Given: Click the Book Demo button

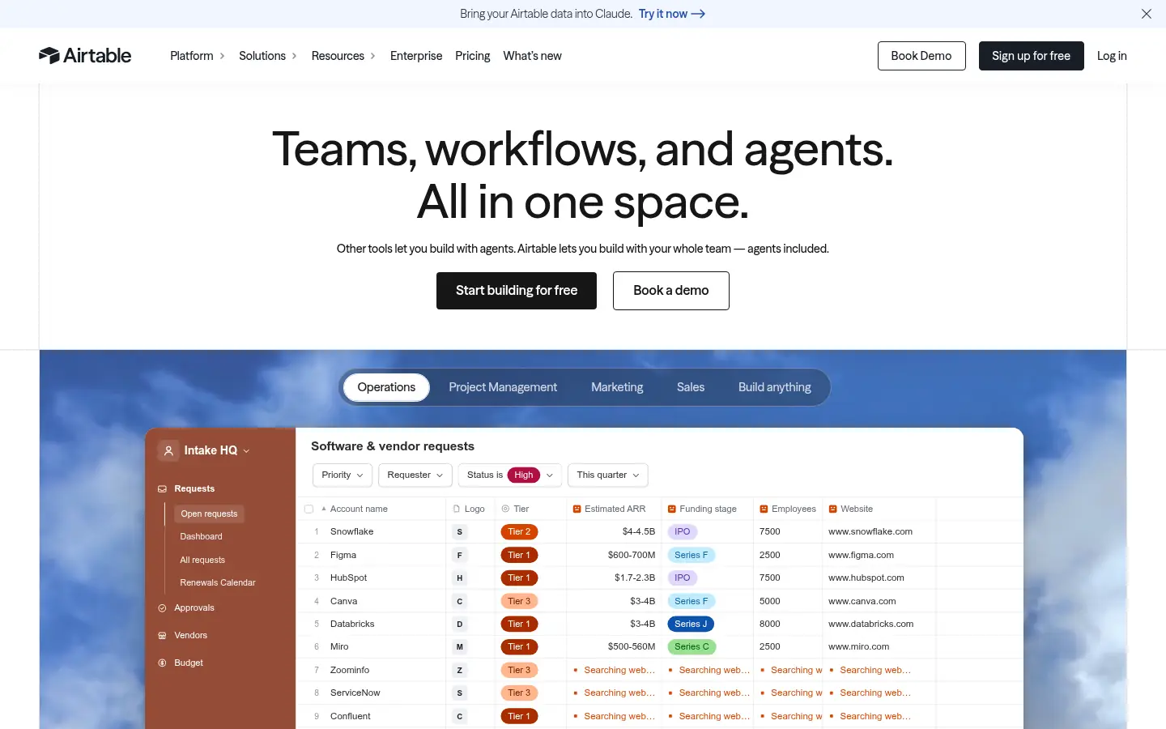Looking at the screenshot, I should (x=921, y=56).
